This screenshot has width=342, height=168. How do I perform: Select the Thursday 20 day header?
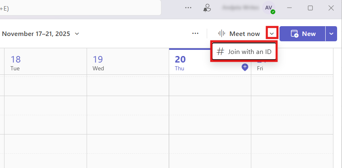point(180,63)
